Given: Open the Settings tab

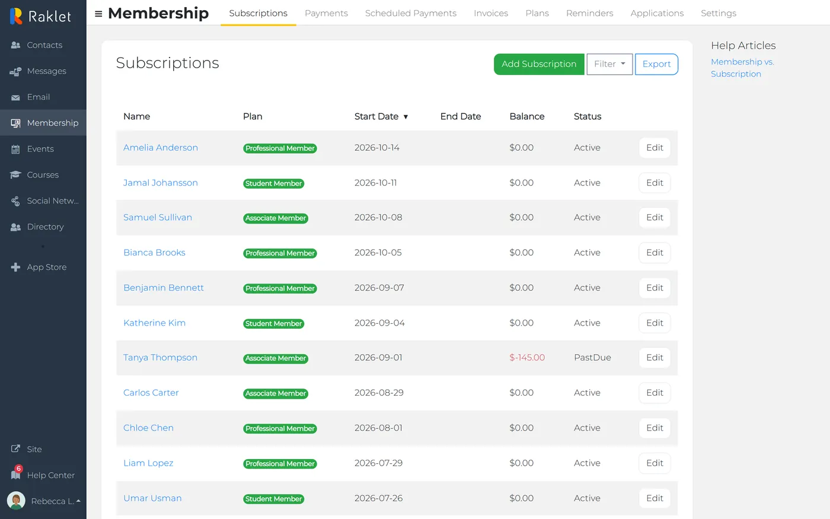Looking at the screenshot, I should click(719, 13).
